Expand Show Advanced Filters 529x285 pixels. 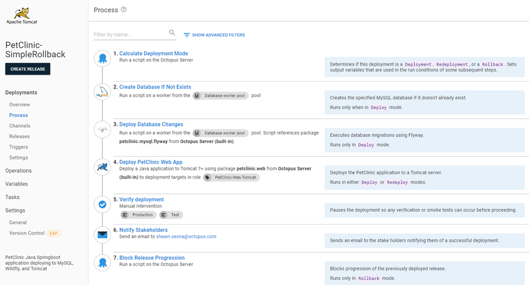tap(214, 35)
